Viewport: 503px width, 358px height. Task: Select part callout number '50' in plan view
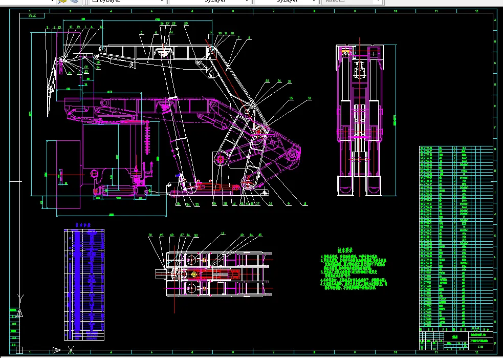tap(150, 235)
